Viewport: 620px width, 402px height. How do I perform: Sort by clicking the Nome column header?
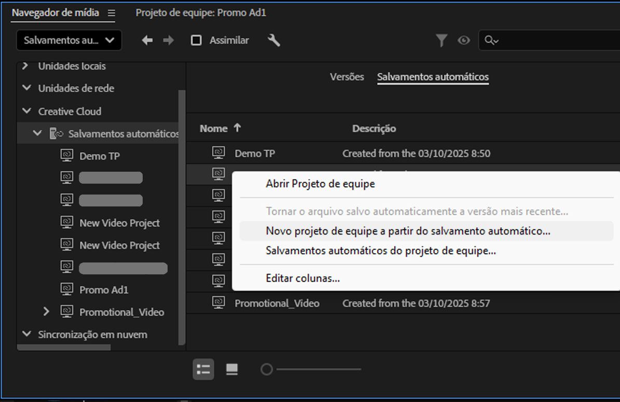pyautogui.click(x=214, y=128)
